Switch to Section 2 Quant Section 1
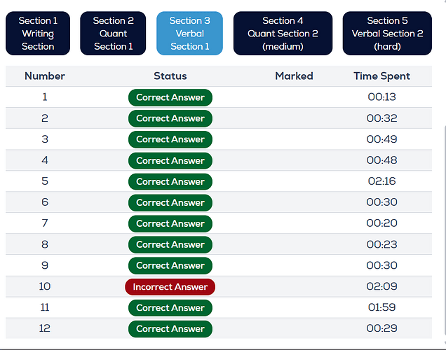Viewport: 446px width, 350px height. tap(113, 33)
